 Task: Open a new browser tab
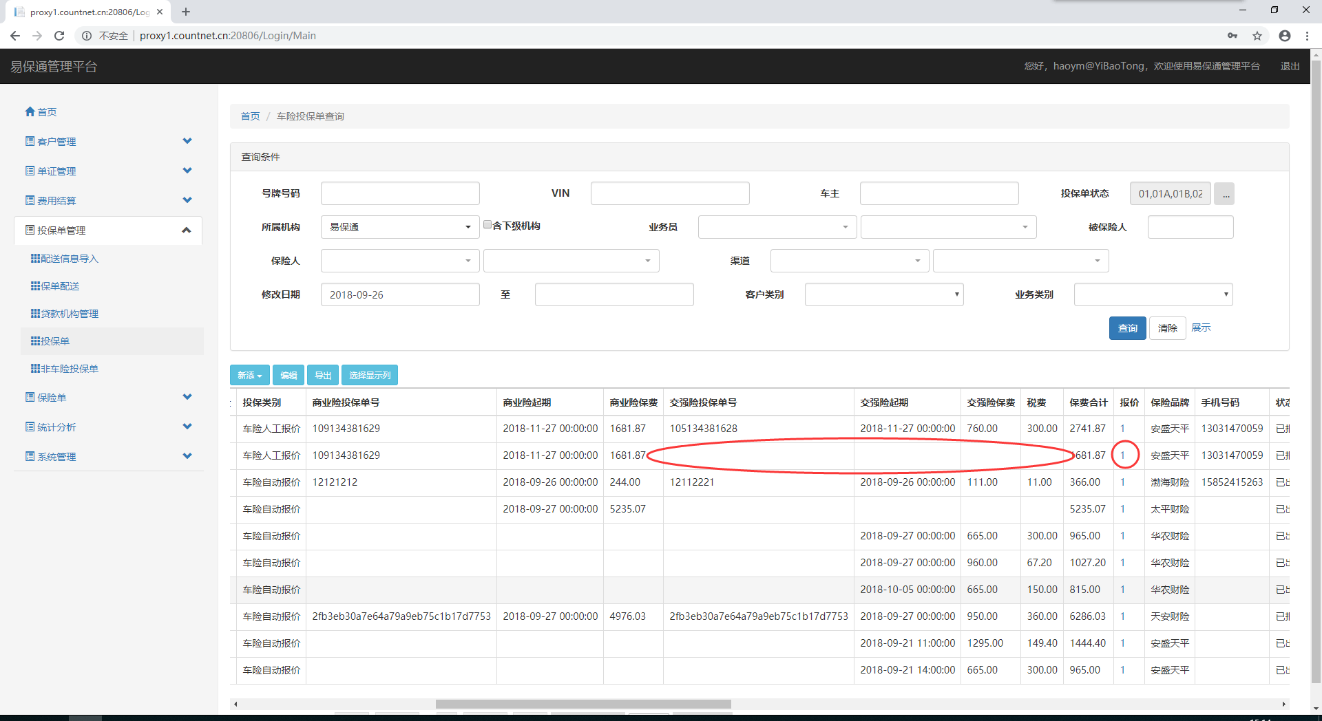coord(186,12)
